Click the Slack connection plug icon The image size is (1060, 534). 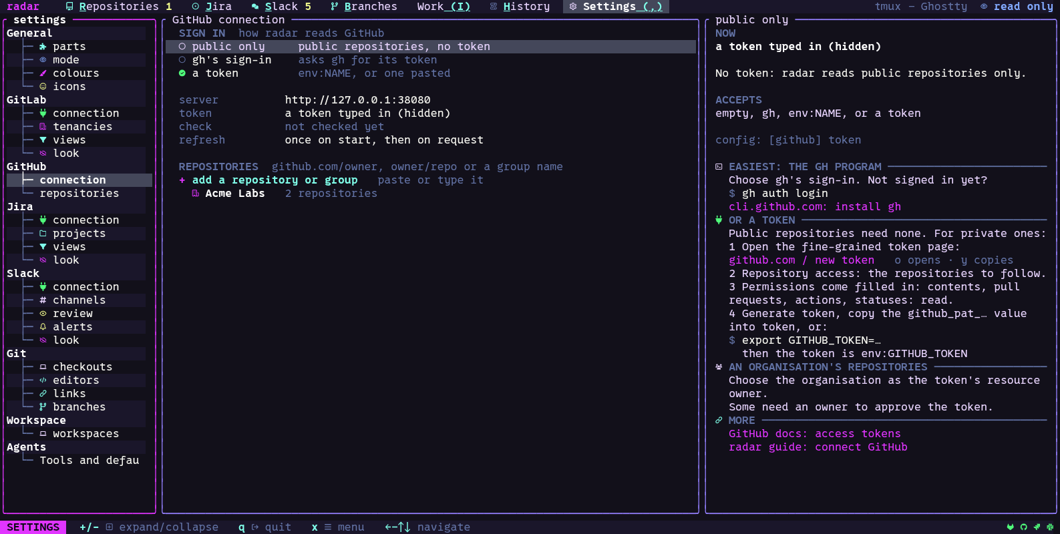pyautogui.click(x=43, y=287)
